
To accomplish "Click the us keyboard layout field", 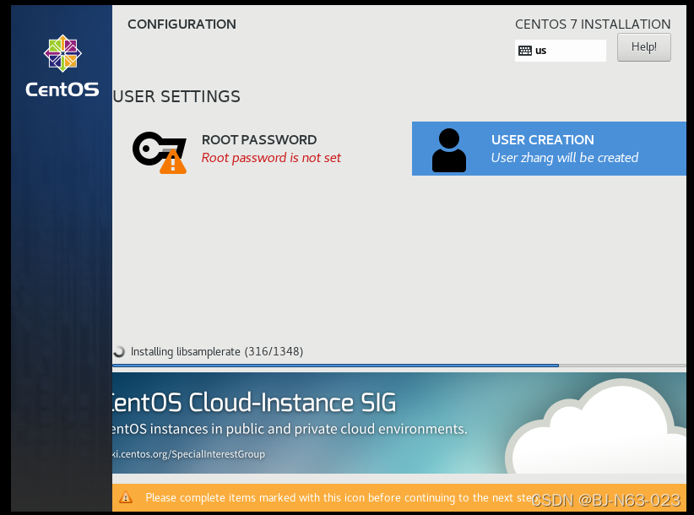I will pos(561,51).
